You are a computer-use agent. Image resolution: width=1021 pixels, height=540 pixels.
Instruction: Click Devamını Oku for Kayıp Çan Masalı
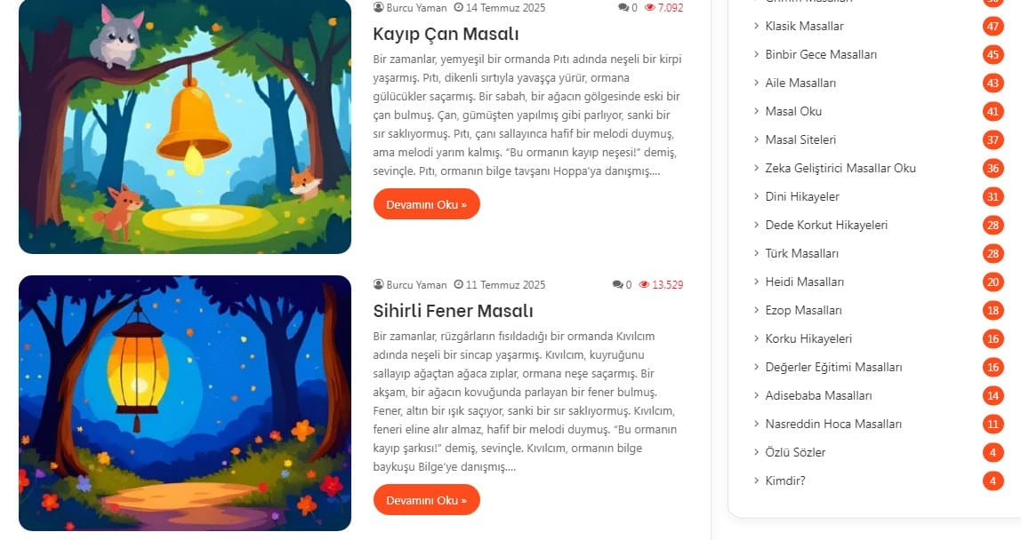click(427, 204)
